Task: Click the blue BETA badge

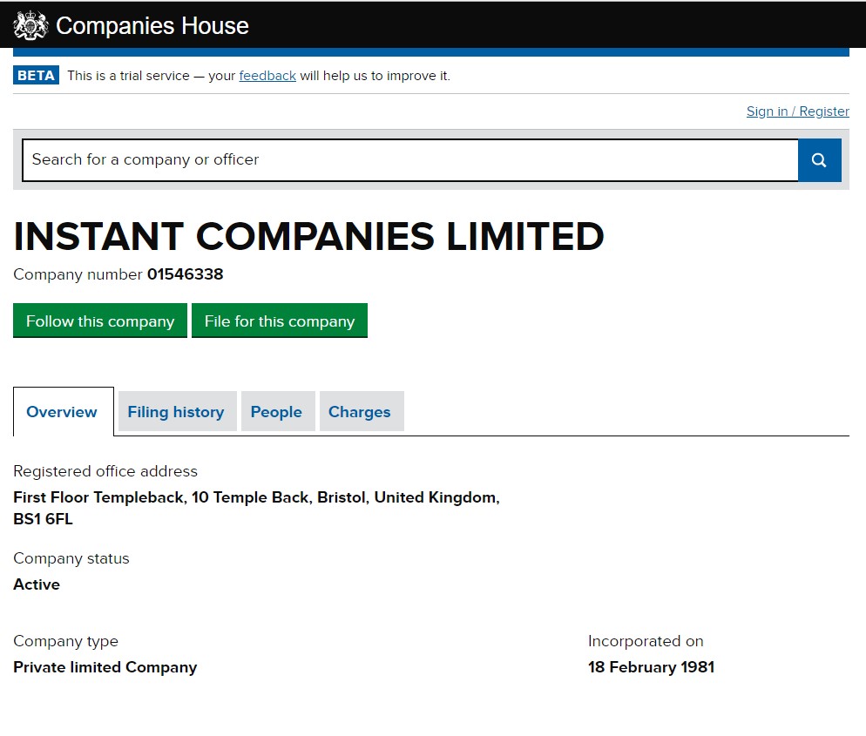Action: click(x=36, y=76)
